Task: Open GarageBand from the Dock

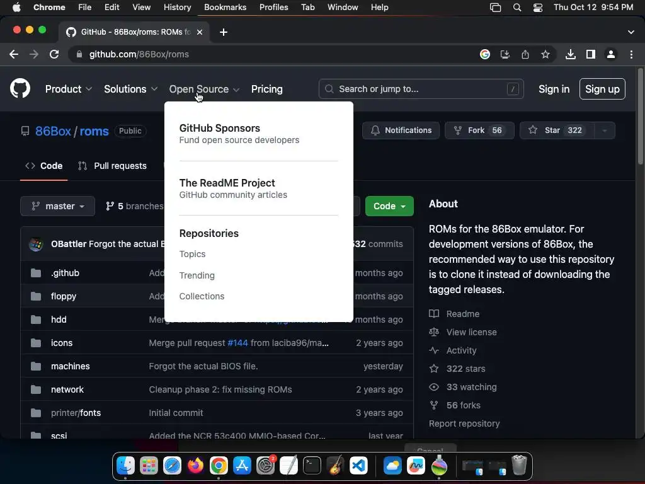Action: click(x=335, y=466)
